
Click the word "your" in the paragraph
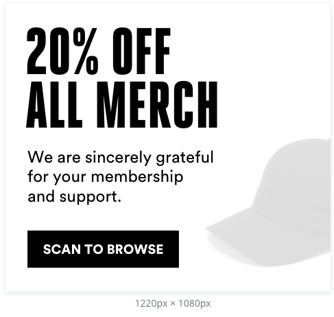click(x=70, y=178)
